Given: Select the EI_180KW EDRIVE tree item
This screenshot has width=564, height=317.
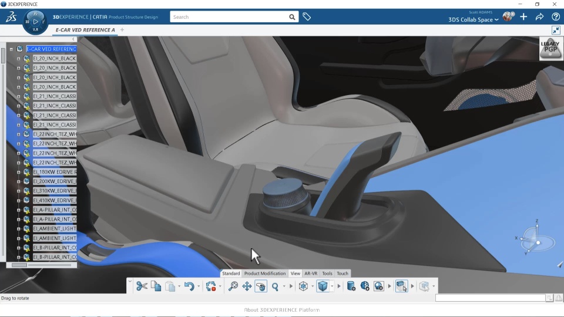Looking at the screenshot, I should pos(55,172).
